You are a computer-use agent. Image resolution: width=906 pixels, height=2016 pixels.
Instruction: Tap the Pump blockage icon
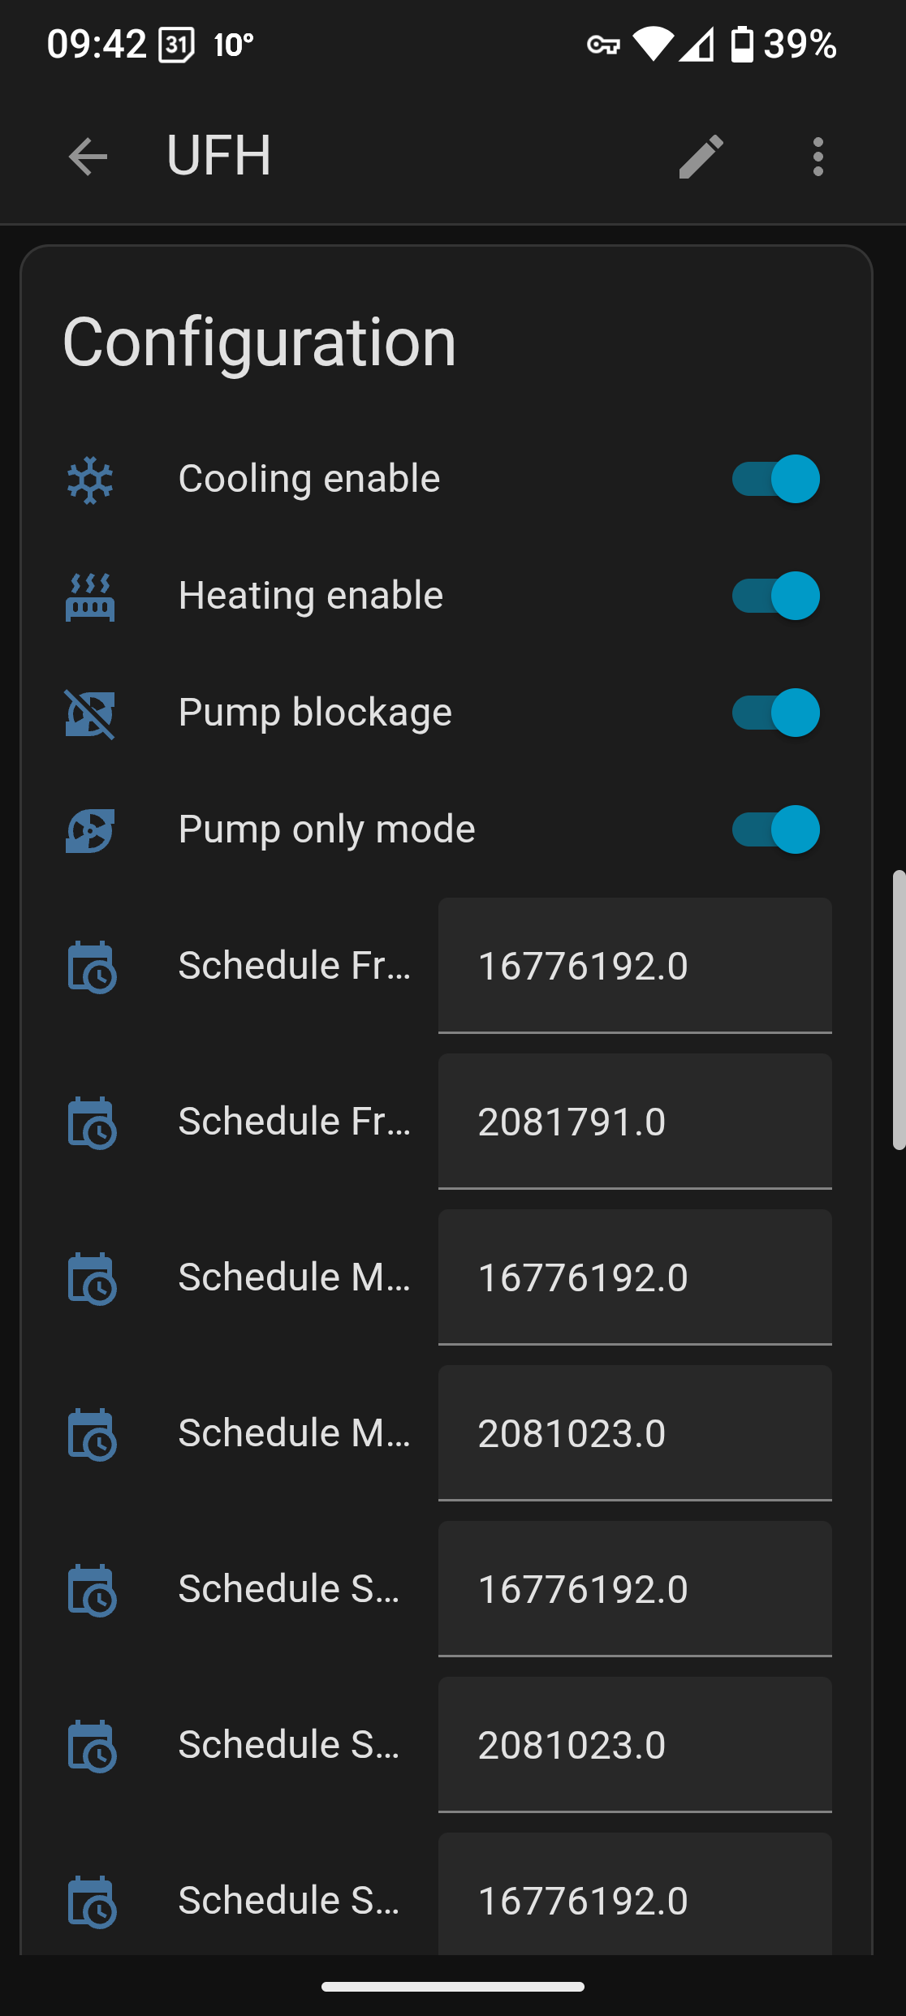click(x=90, y=713)
